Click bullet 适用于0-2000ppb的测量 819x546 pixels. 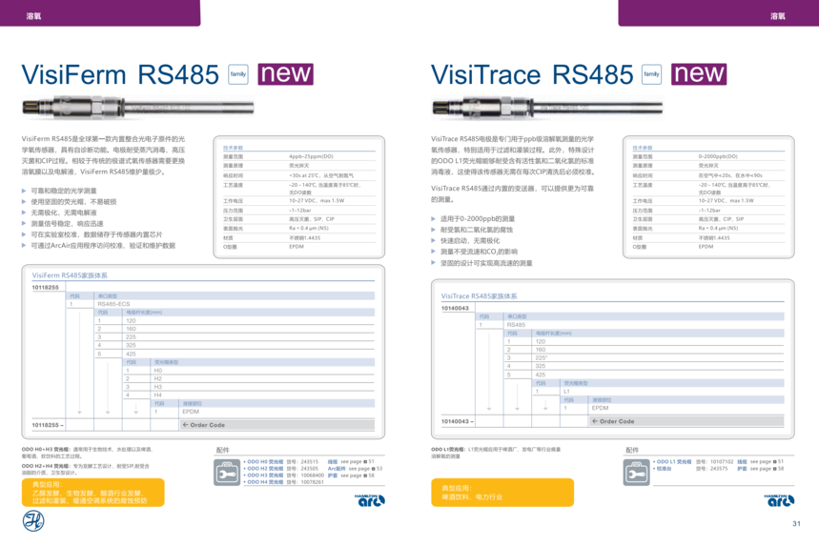tap(478, 219)
